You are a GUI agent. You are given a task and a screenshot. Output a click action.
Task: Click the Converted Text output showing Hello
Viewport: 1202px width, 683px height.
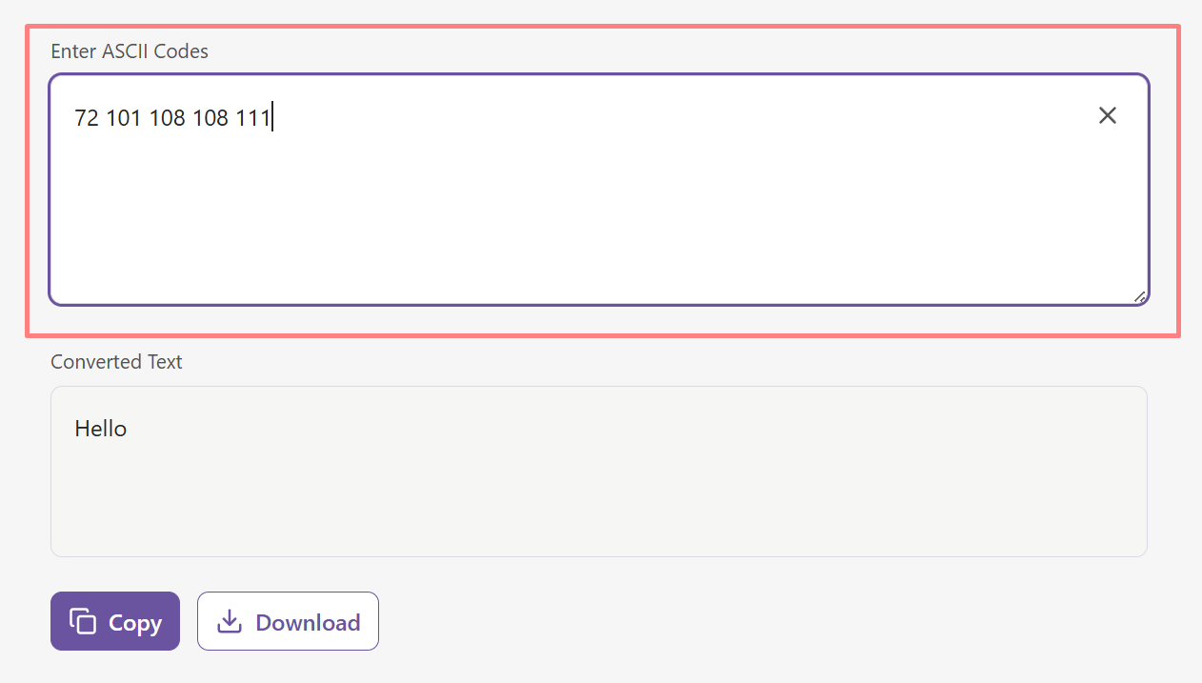[598, 471]
